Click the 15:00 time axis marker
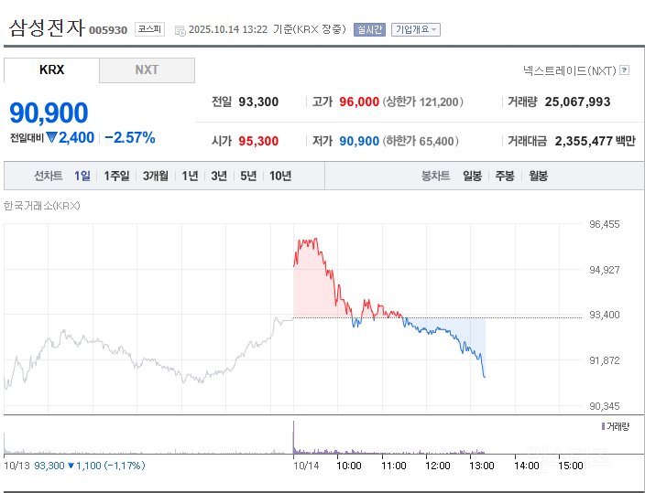This screenshot has height=493, width=645. (x=571, y=466)
